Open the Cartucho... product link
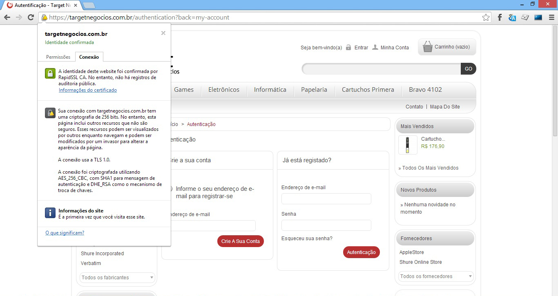The image size is (558, 296). 433,139
